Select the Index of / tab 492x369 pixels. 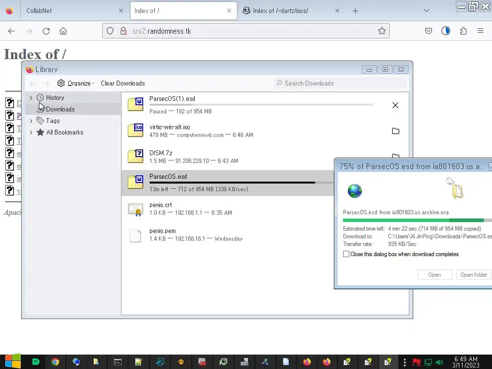click(x=184, y=11)
